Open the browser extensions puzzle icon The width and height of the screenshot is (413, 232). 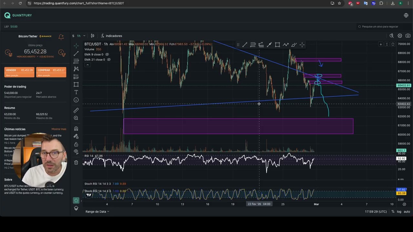[x=381, y=3]
